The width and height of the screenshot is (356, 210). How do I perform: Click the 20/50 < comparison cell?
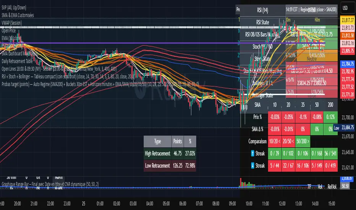(288, 141)
